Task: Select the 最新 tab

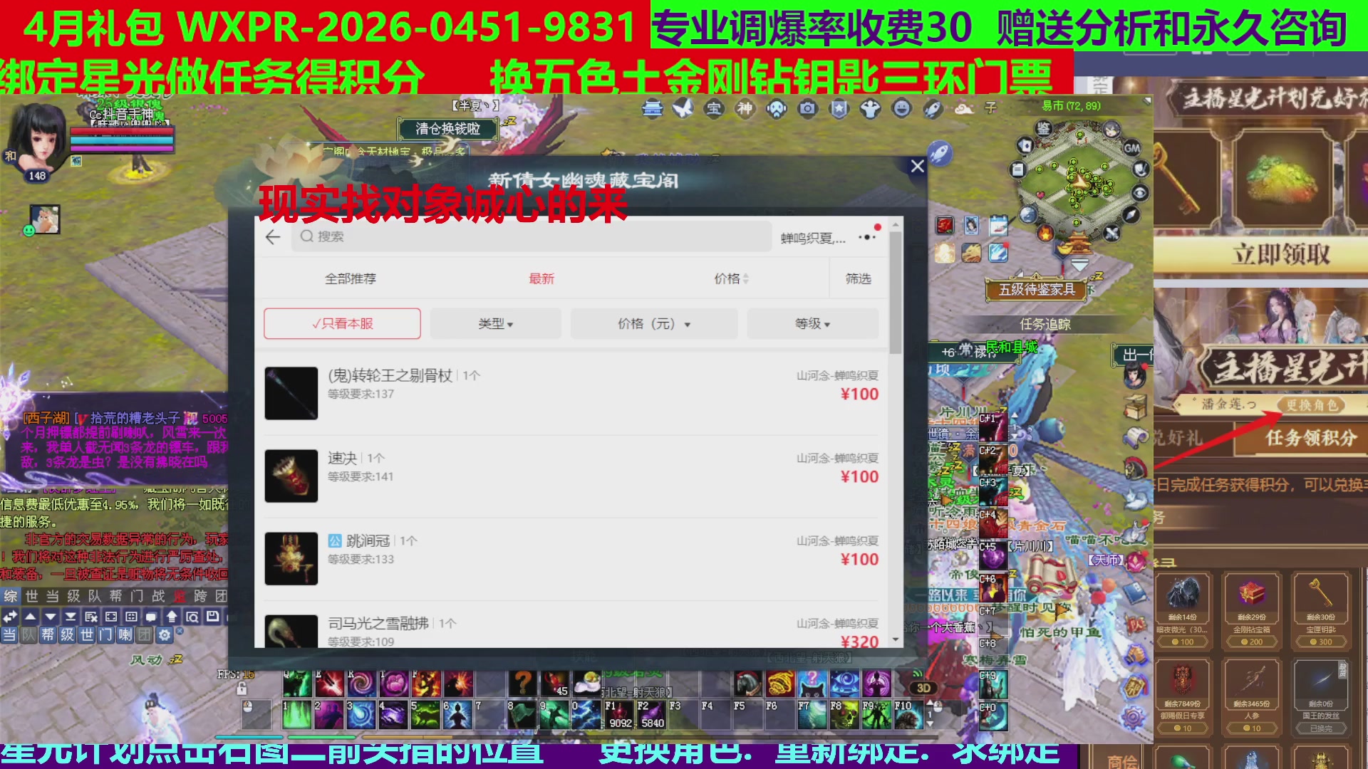Action: click(x=541, y=278)
